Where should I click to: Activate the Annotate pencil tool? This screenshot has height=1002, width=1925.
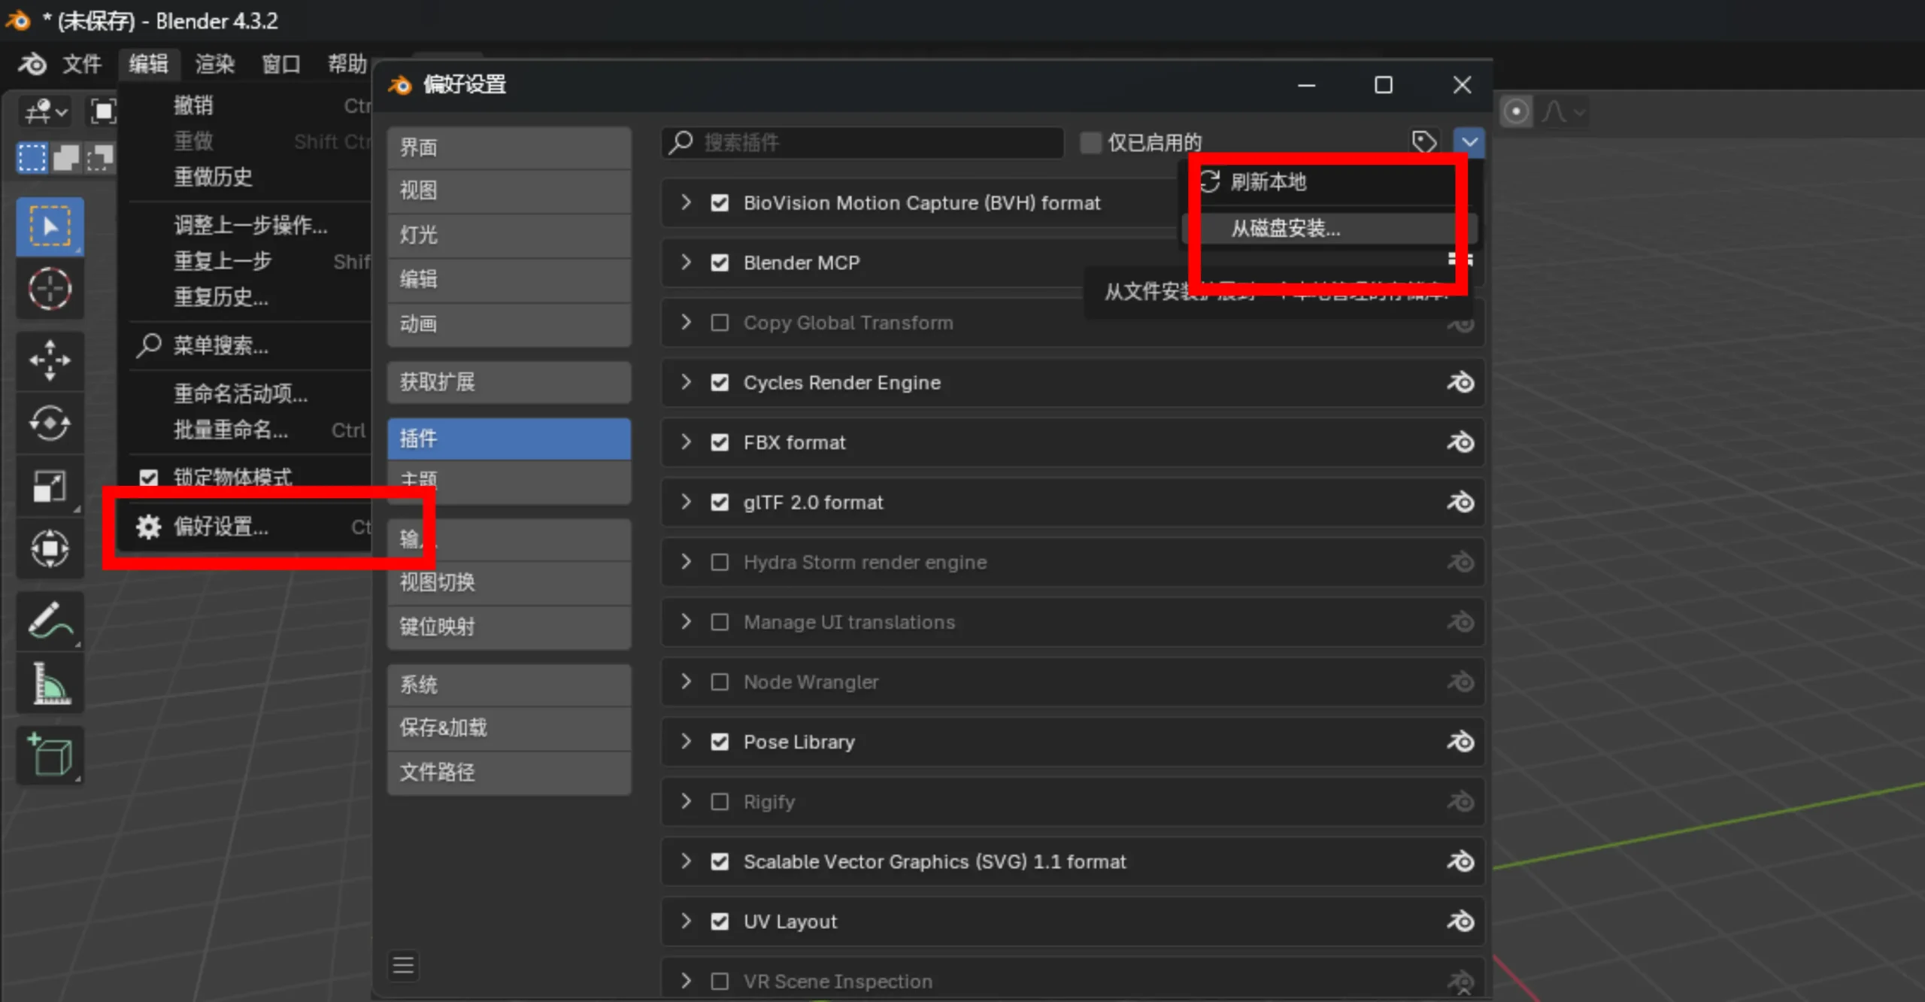point(50,621)
